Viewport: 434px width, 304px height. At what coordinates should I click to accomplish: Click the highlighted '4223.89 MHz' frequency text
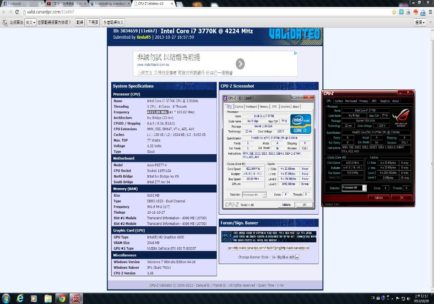(158, 112)
